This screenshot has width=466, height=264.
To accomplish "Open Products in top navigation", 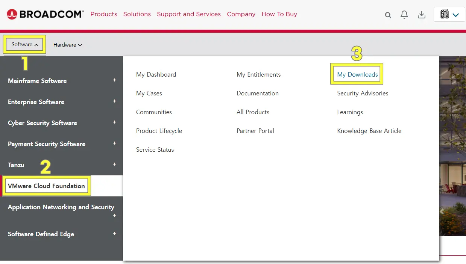I will (x=104, y=14).
